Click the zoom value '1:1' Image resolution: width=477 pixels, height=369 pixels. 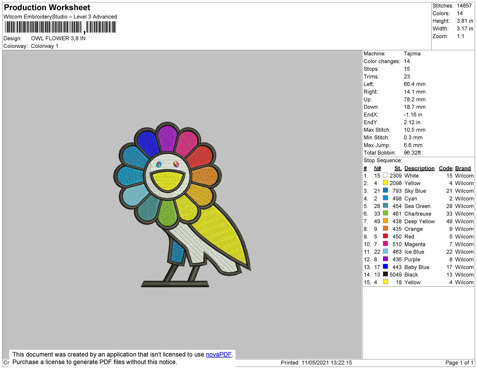coord(460,36)
